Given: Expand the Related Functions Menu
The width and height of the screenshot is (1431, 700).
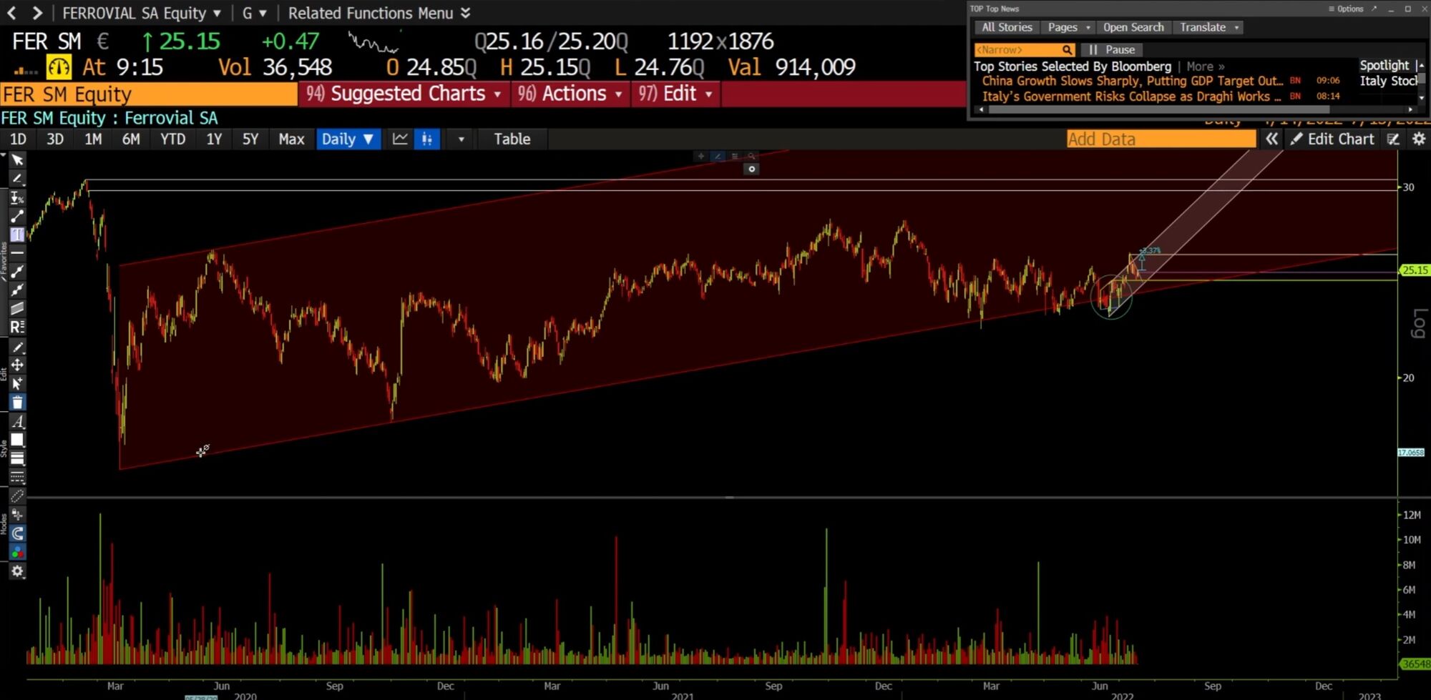Looking at the screenshot, I should pos(379,13).
